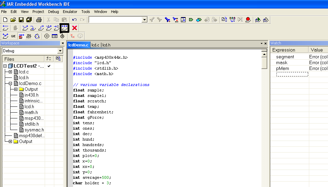Click the GIE interrupt enable icon
The image size is (328, 187).
13,36
